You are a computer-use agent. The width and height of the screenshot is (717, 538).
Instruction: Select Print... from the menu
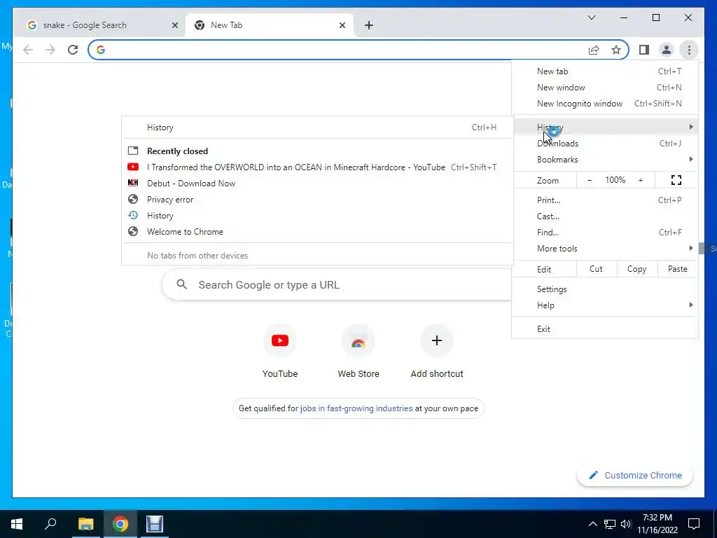click(605, 200)
